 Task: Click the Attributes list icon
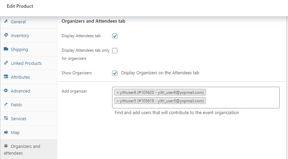[6, 77]
